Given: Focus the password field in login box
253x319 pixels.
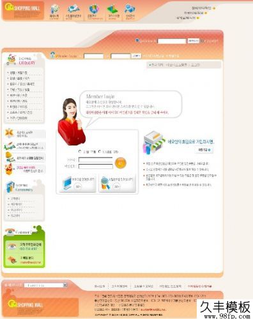Looking at the screenshot, I should (x=96, y=167).
